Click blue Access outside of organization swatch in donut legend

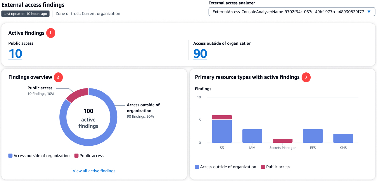(x=11, y=156)
